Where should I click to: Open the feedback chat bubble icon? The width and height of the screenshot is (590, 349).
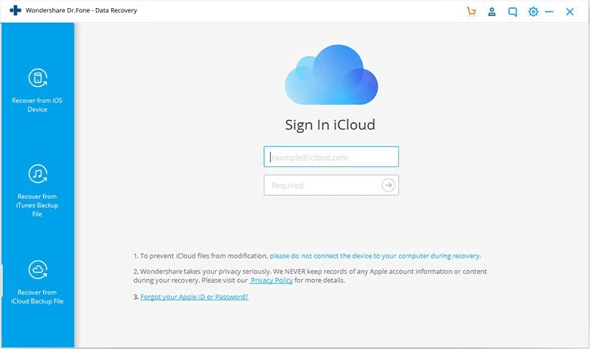coord(513,12)
